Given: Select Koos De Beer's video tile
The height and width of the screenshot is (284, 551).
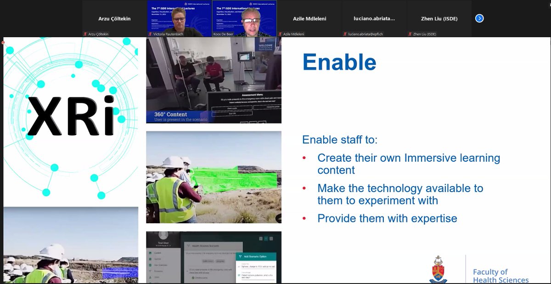Looking at the screenshot, I should click(244, 18).
